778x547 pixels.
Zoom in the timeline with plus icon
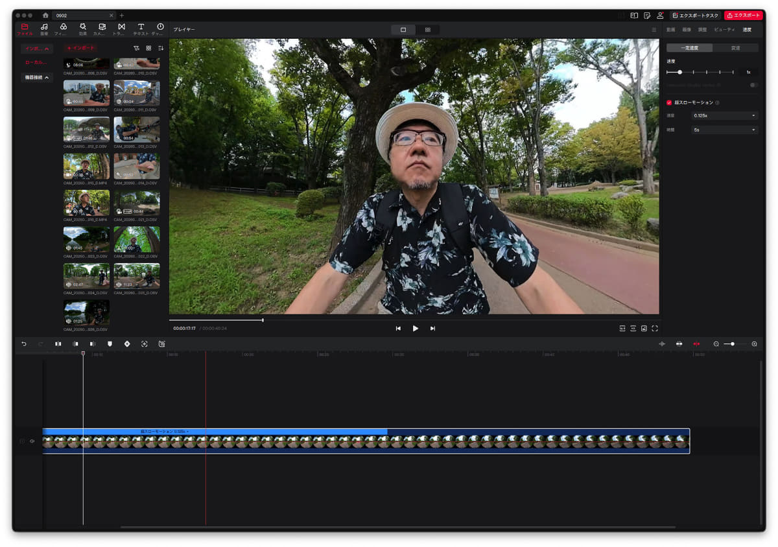(754, 343)
